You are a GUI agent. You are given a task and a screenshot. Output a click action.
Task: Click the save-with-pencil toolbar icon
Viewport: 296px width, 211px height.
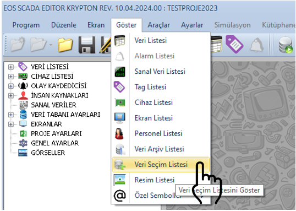(105, 45)
